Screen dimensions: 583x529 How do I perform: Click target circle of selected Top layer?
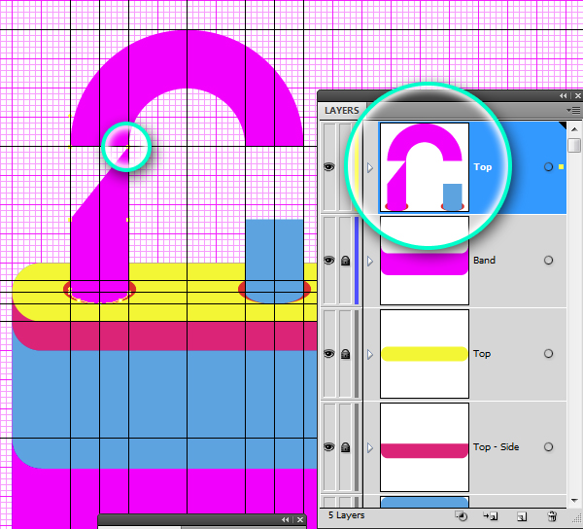[x=548, y=167]
